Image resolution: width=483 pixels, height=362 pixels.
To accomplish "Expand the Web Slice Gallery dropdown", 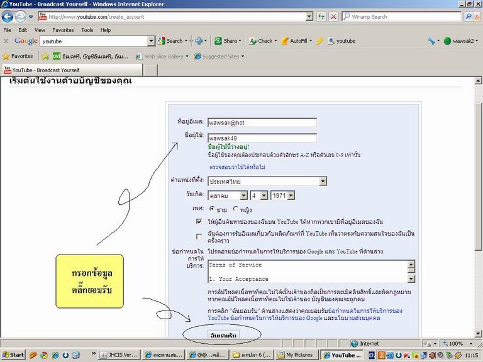I will [187, 57].
